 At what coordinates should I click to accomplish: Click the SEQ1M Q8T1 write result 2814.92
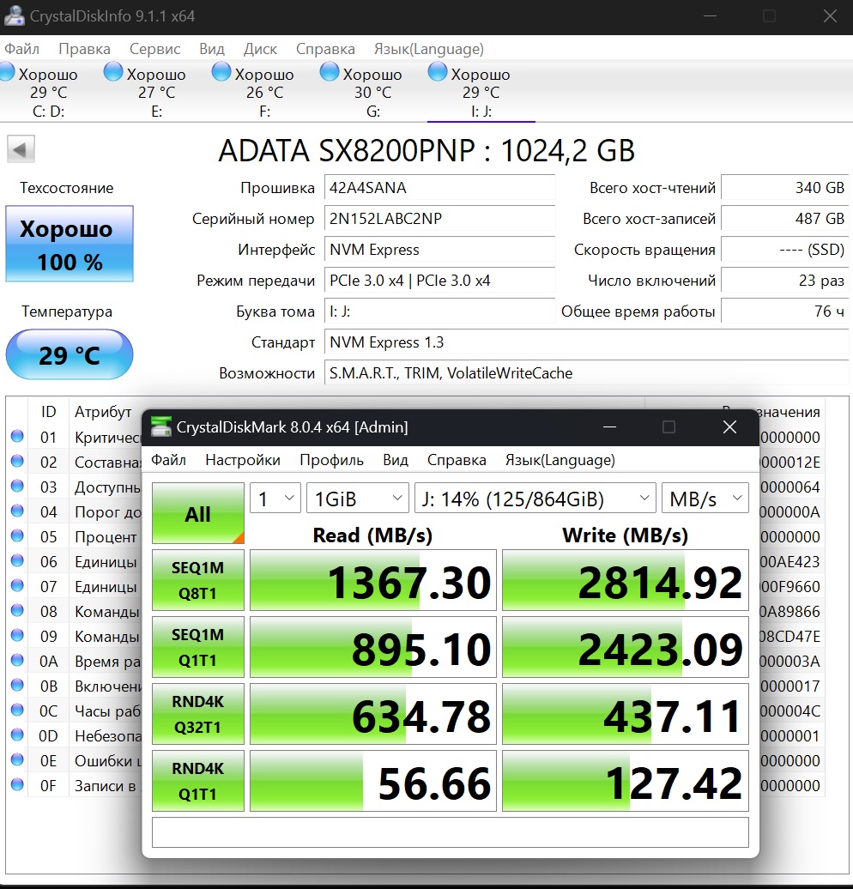point(626,580)
